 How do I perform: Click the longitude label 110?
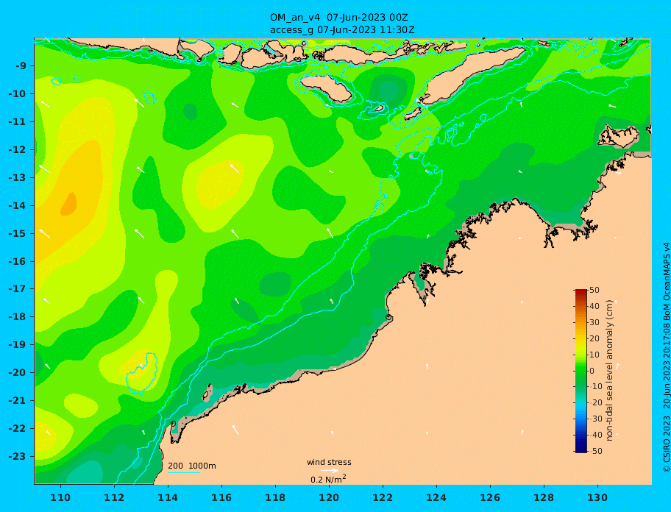coord(60,497)
